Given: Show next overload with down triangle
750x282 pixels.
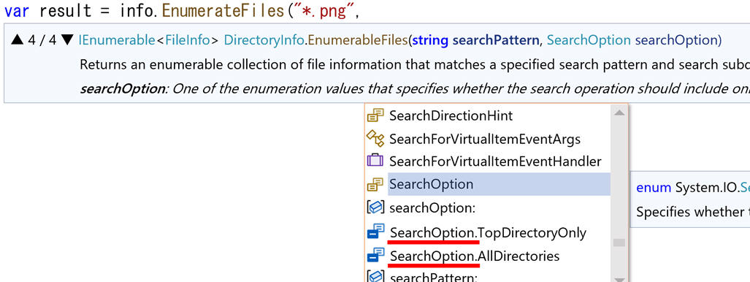Looking at the screenshot, I should (67, 39).
